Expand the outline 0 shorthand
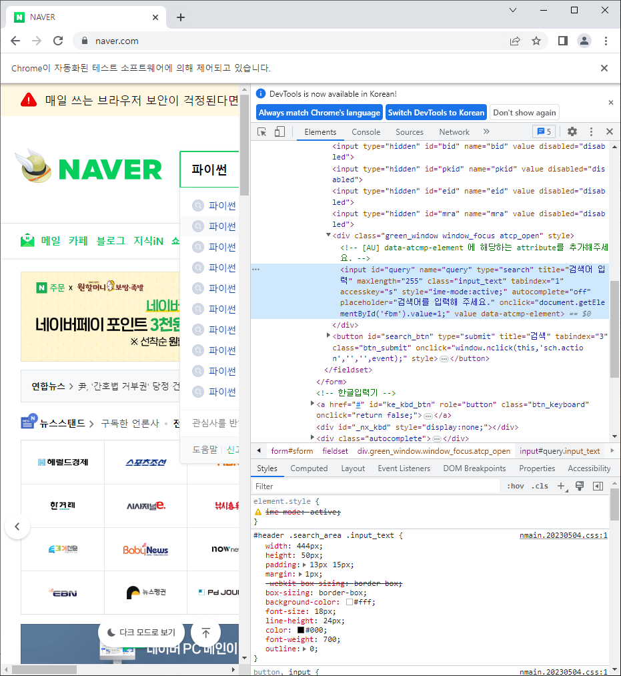 305,649
